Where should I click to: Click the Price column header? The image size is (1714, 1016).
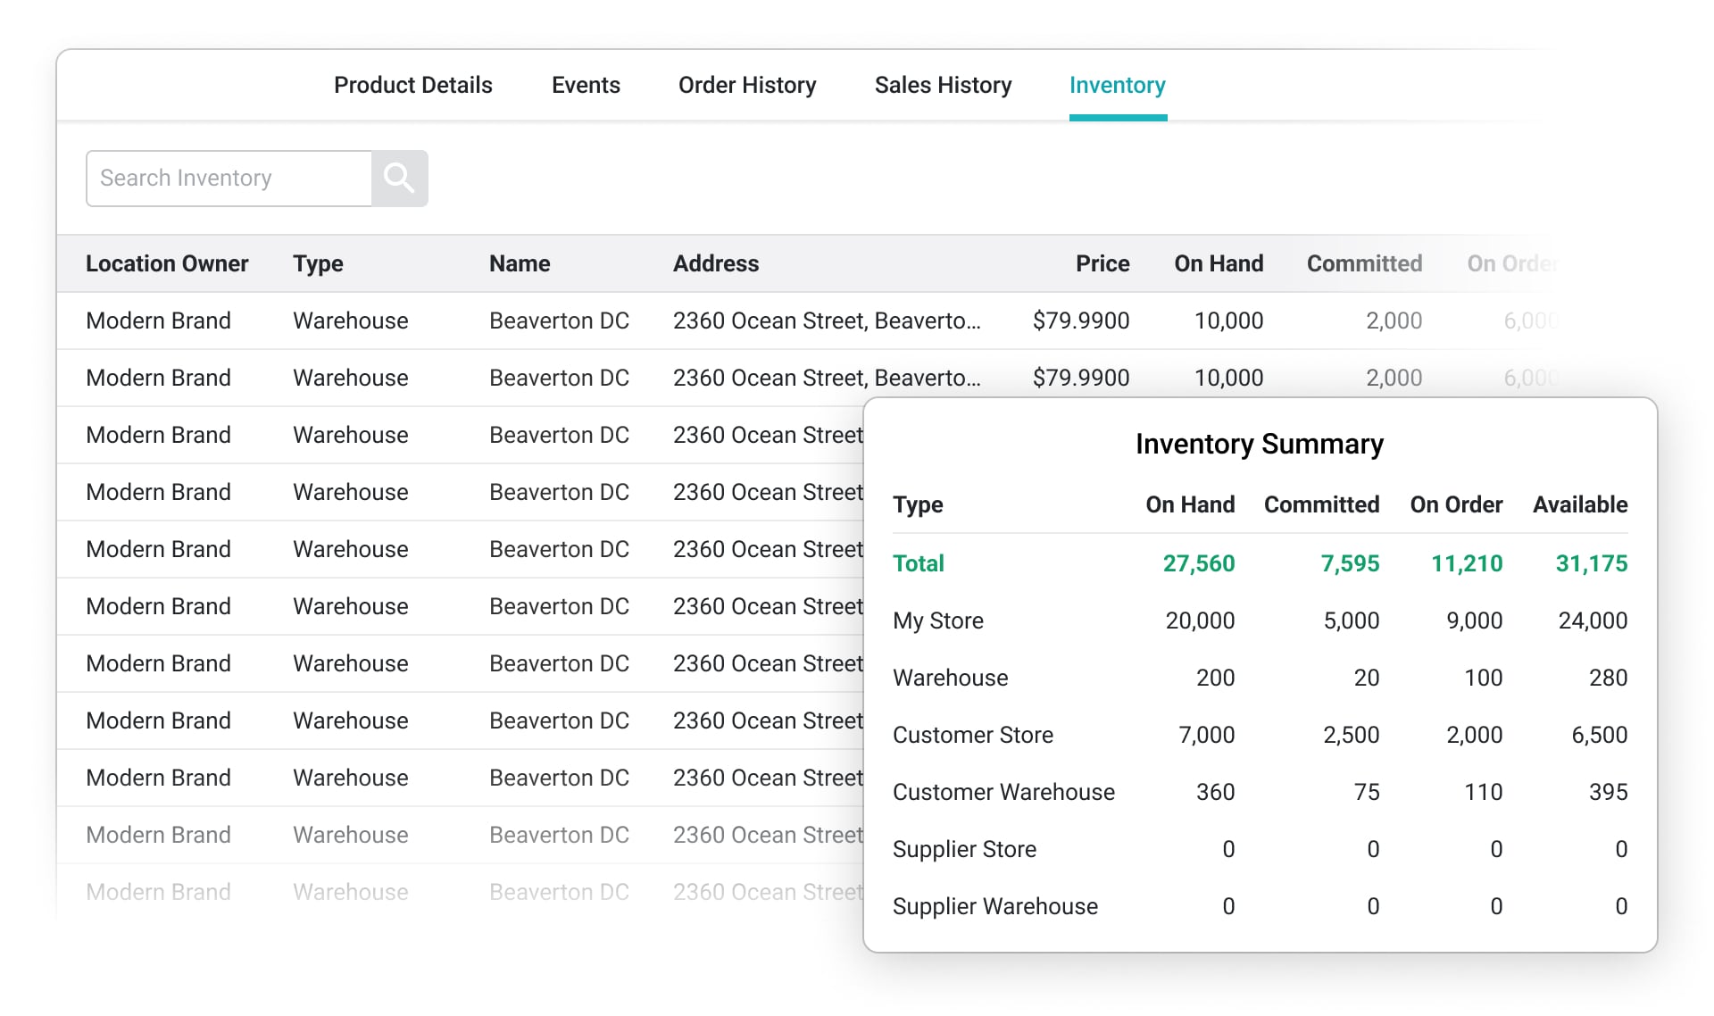[x=1102, y=263]
